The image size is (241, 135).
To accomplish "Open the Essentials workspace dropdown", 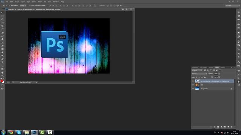I will pyautogui.click(x=232, y=6).
